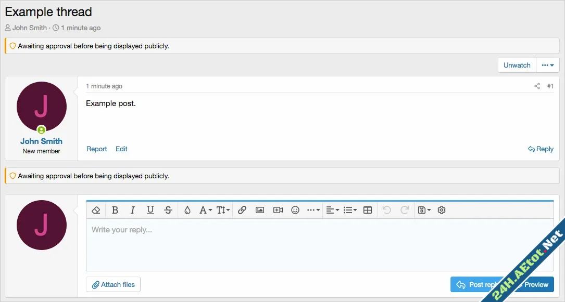Report the Example post
Screen dimensions: 565x302
[x=96, y=149]
